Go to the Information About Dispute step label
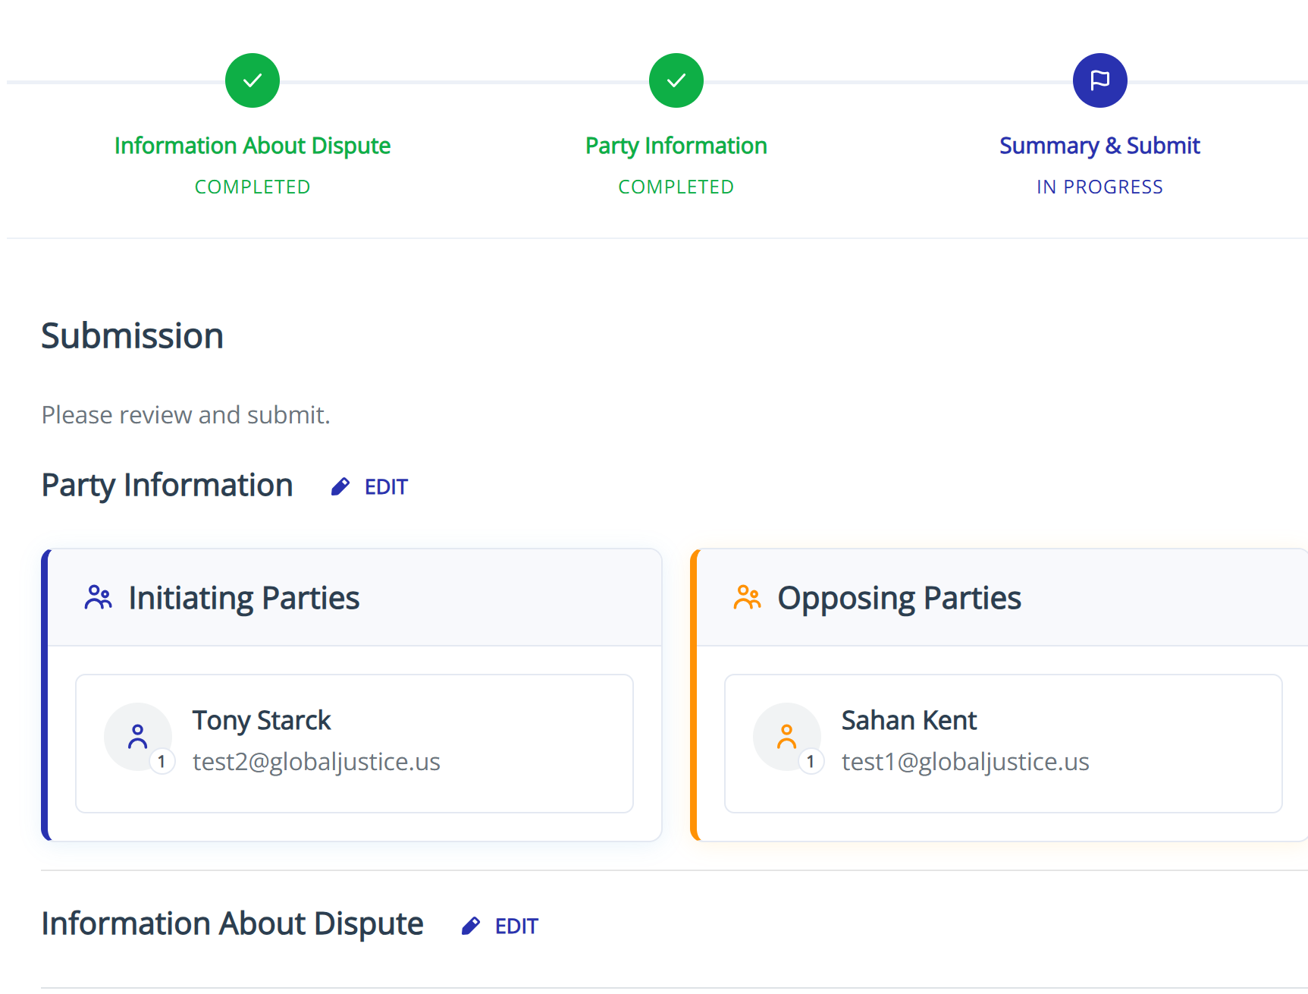 253,146
